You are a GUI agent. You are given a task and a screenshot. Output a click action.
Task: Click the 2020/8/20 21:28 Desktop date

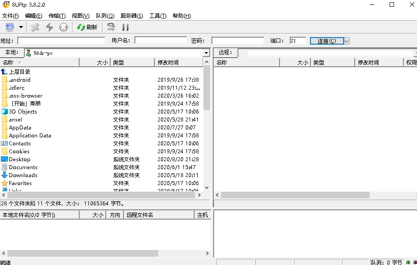178,159
